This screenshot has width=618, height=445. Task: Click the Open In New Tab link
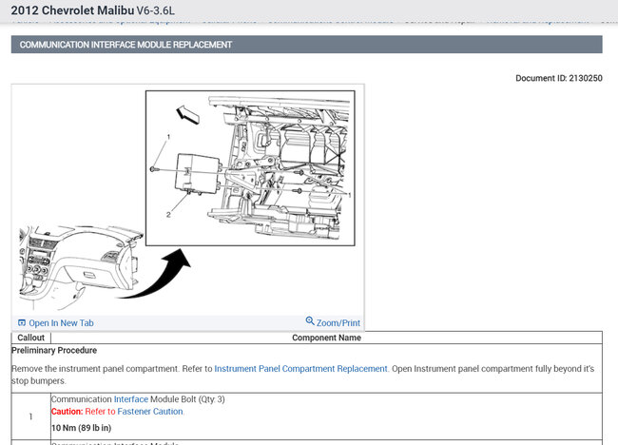[56, 323]
